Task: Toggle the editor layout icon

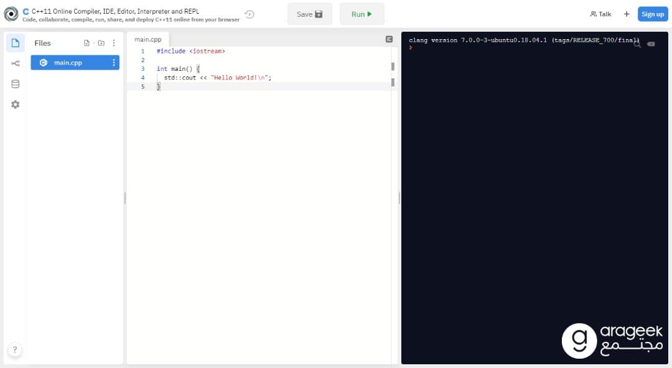Action: click(x=389, y=39)
